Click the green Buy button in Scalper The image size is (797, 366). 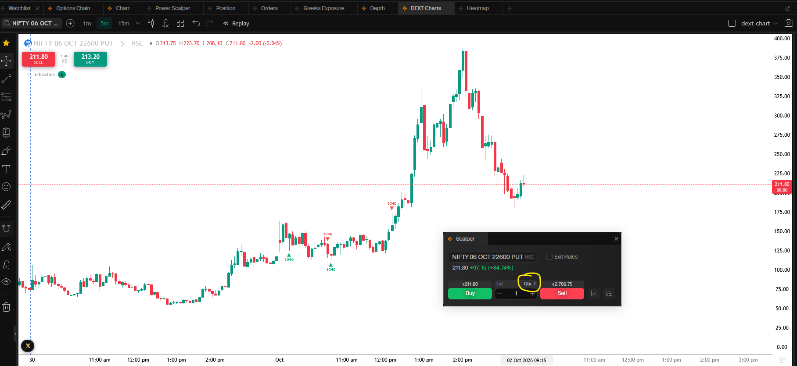tap(470, 293)
